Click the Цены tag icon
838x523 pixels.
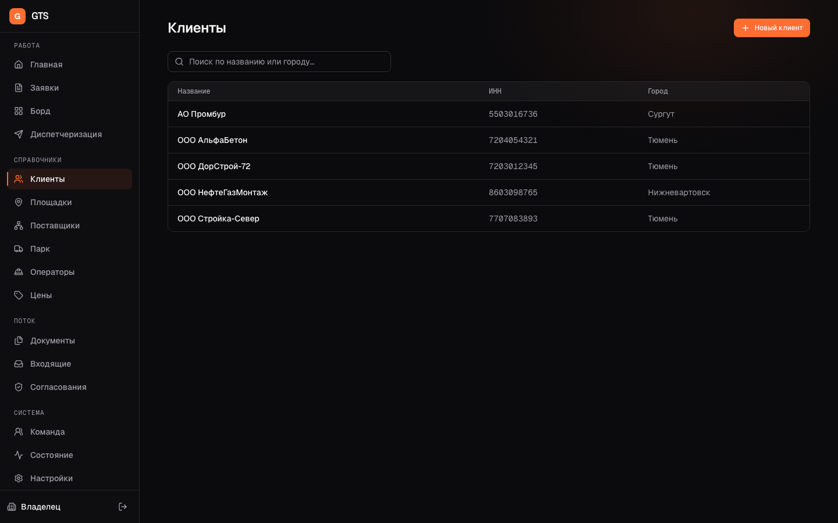(19, 295)
